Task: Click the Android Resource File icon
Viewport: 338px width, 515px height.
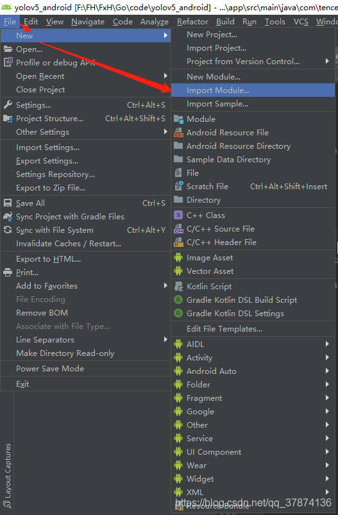Action: [178, 132]
